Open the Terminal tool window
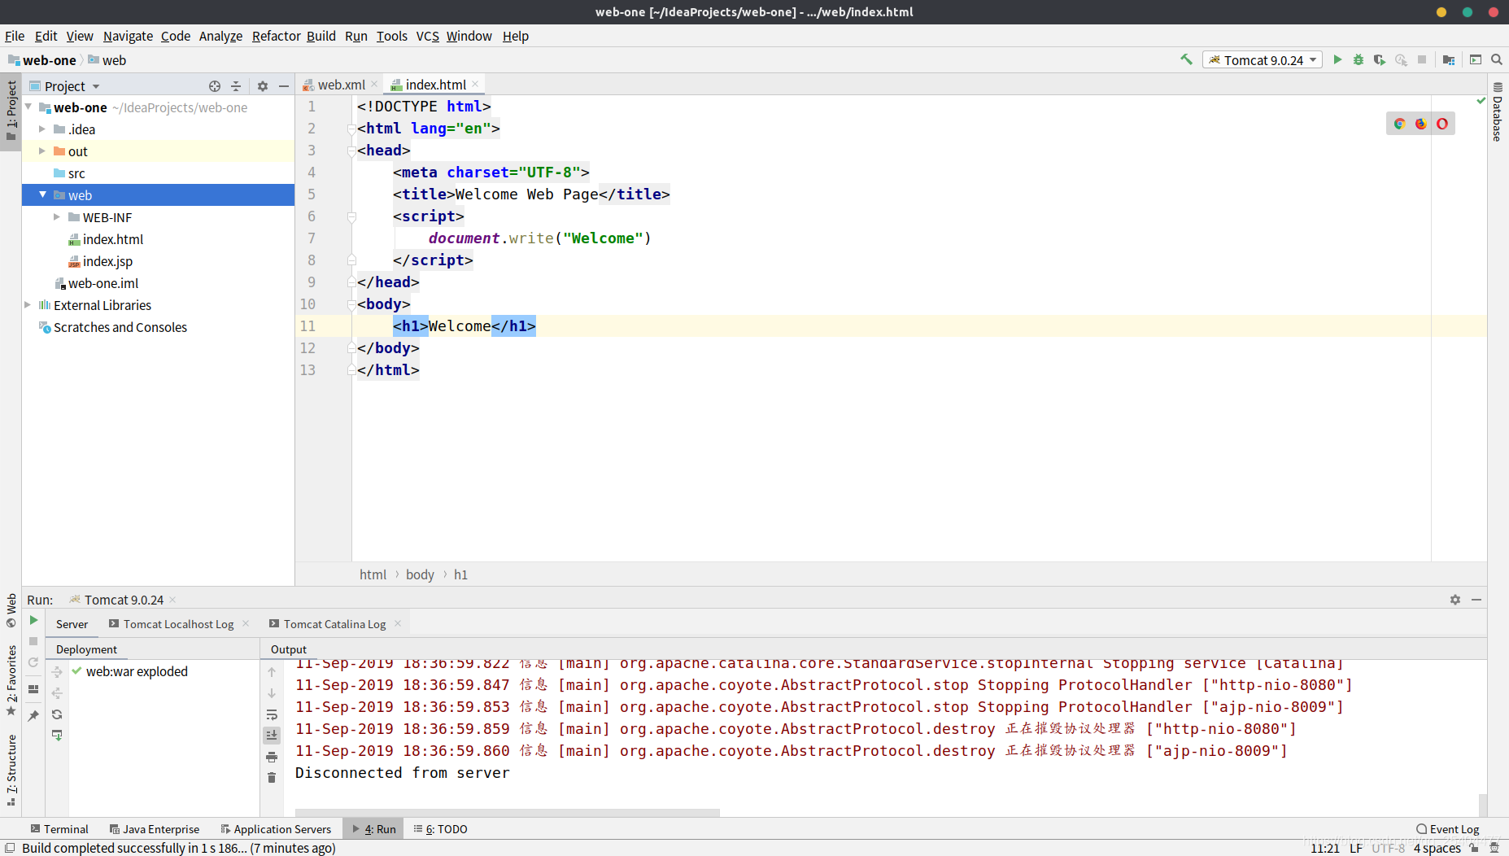The height and width of the screenshot is (856, 1509). (x=59, y=829)
